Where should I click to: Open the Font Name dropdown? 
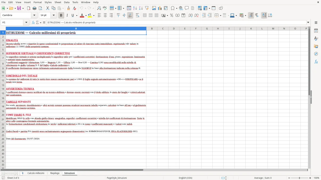point(34,15)
